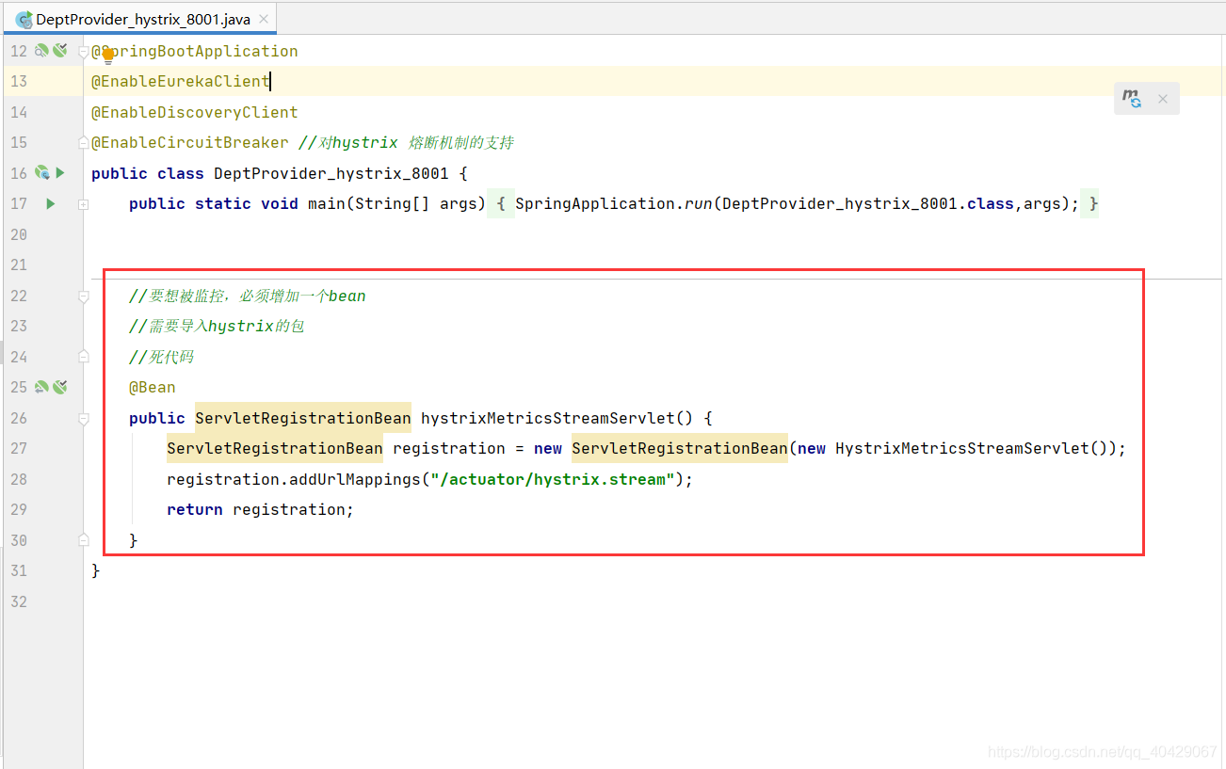Click Spring checkmark gutter icon on line 12

coord(60,51)
